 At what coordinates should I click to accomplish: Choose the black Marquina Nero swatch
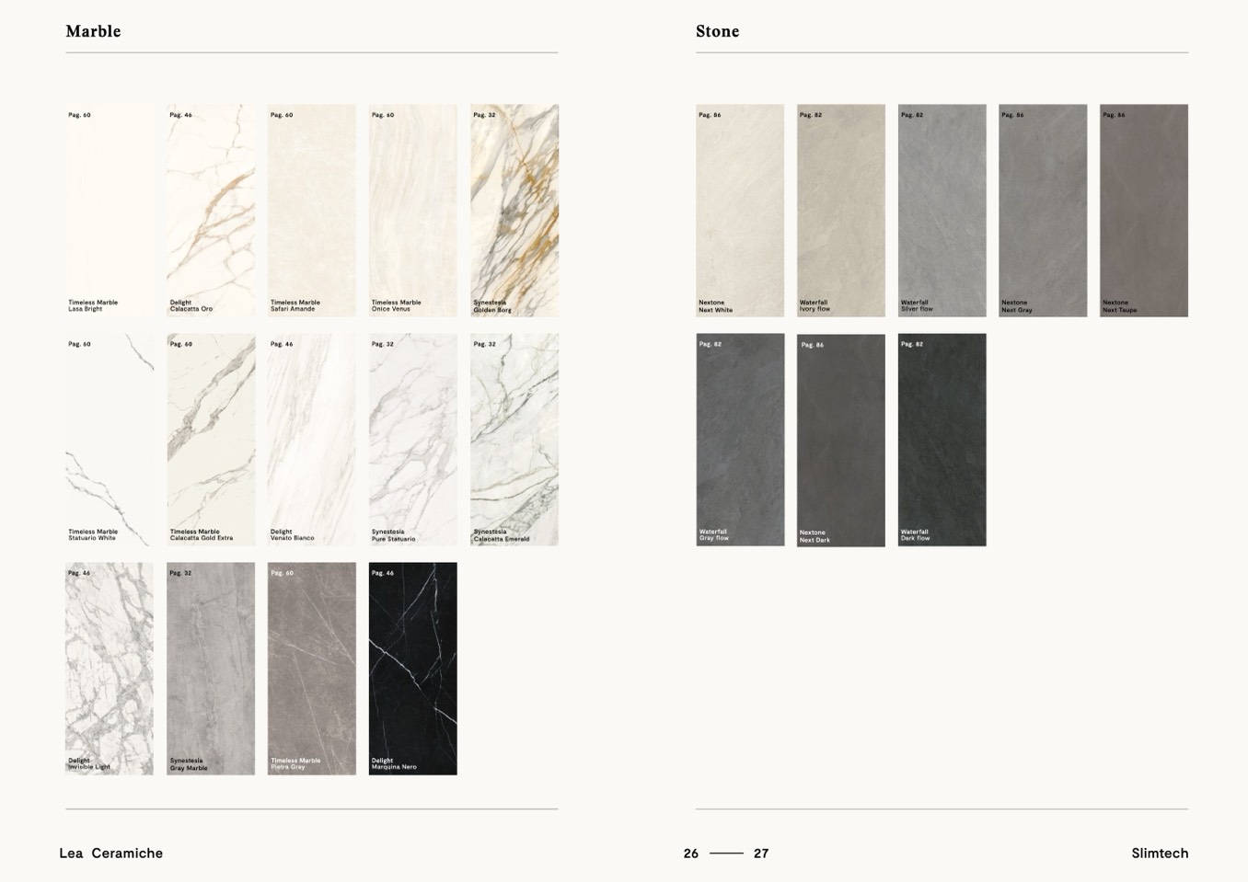[x=413, y=669]
